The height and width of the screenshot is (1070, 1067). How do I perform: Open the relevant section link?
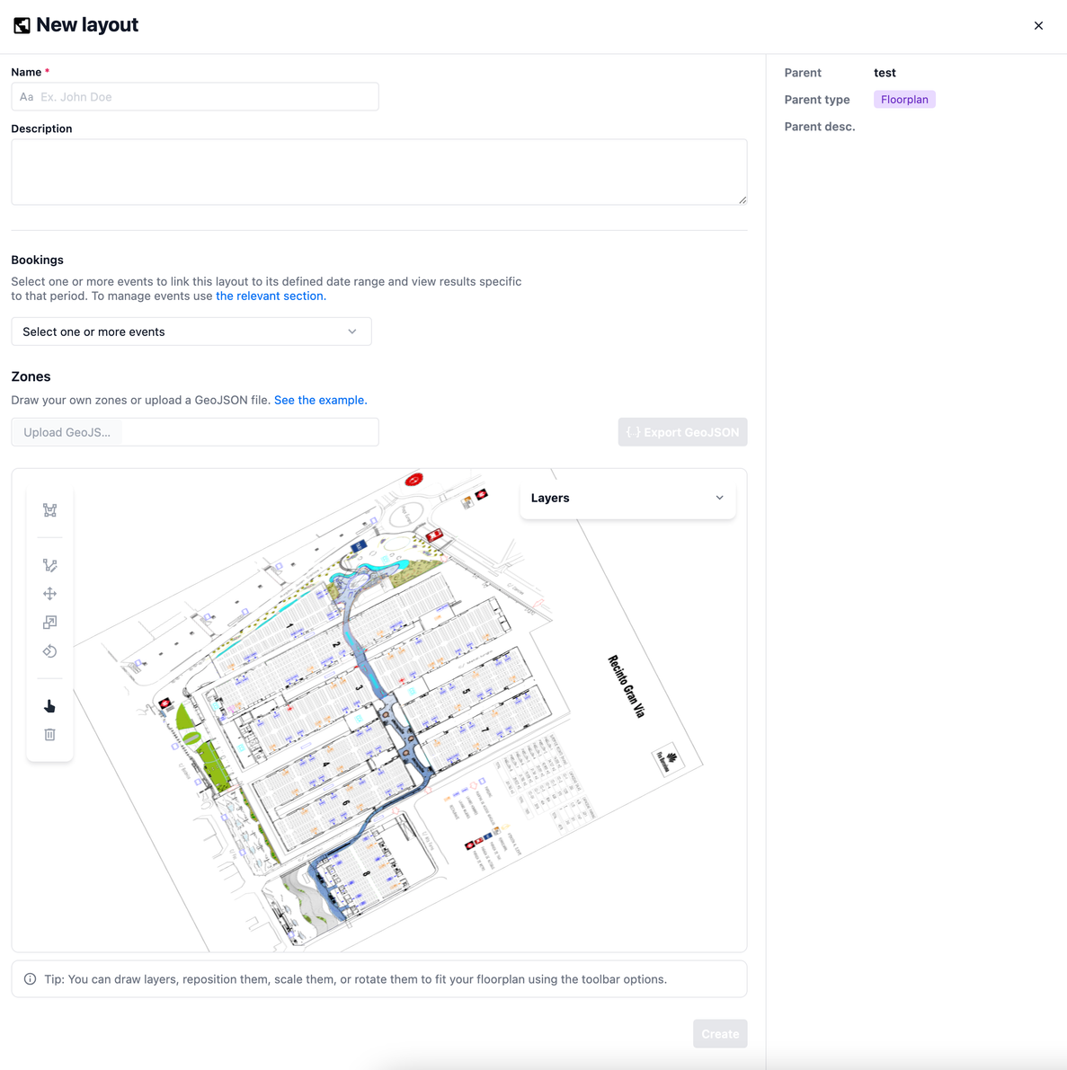(270, 296)
